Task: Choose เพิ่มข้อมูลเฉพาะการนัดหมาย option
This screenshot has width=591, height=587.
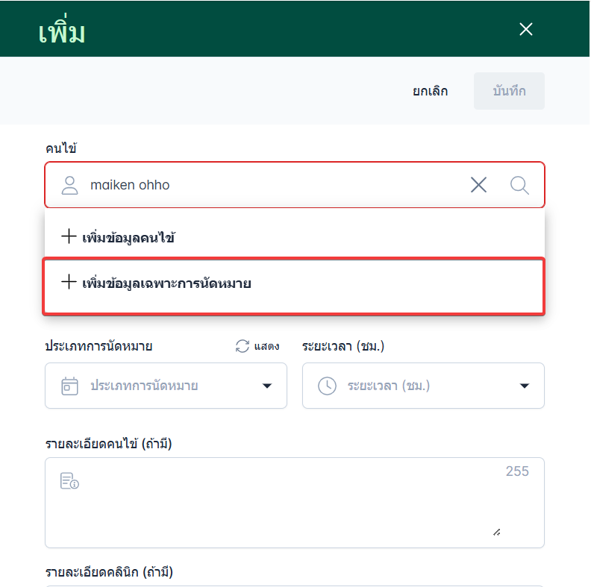Action: tap(166, 283)
